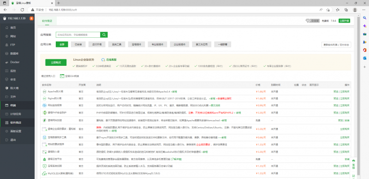
Task: Click the plus icon in Edge sidebar
Action: click(x=365, y=67)
